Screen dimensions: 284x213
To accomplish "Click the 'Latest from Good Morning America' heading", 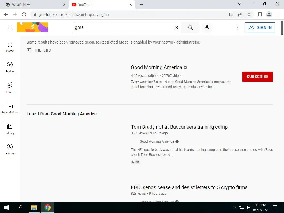I will [62, 114].
